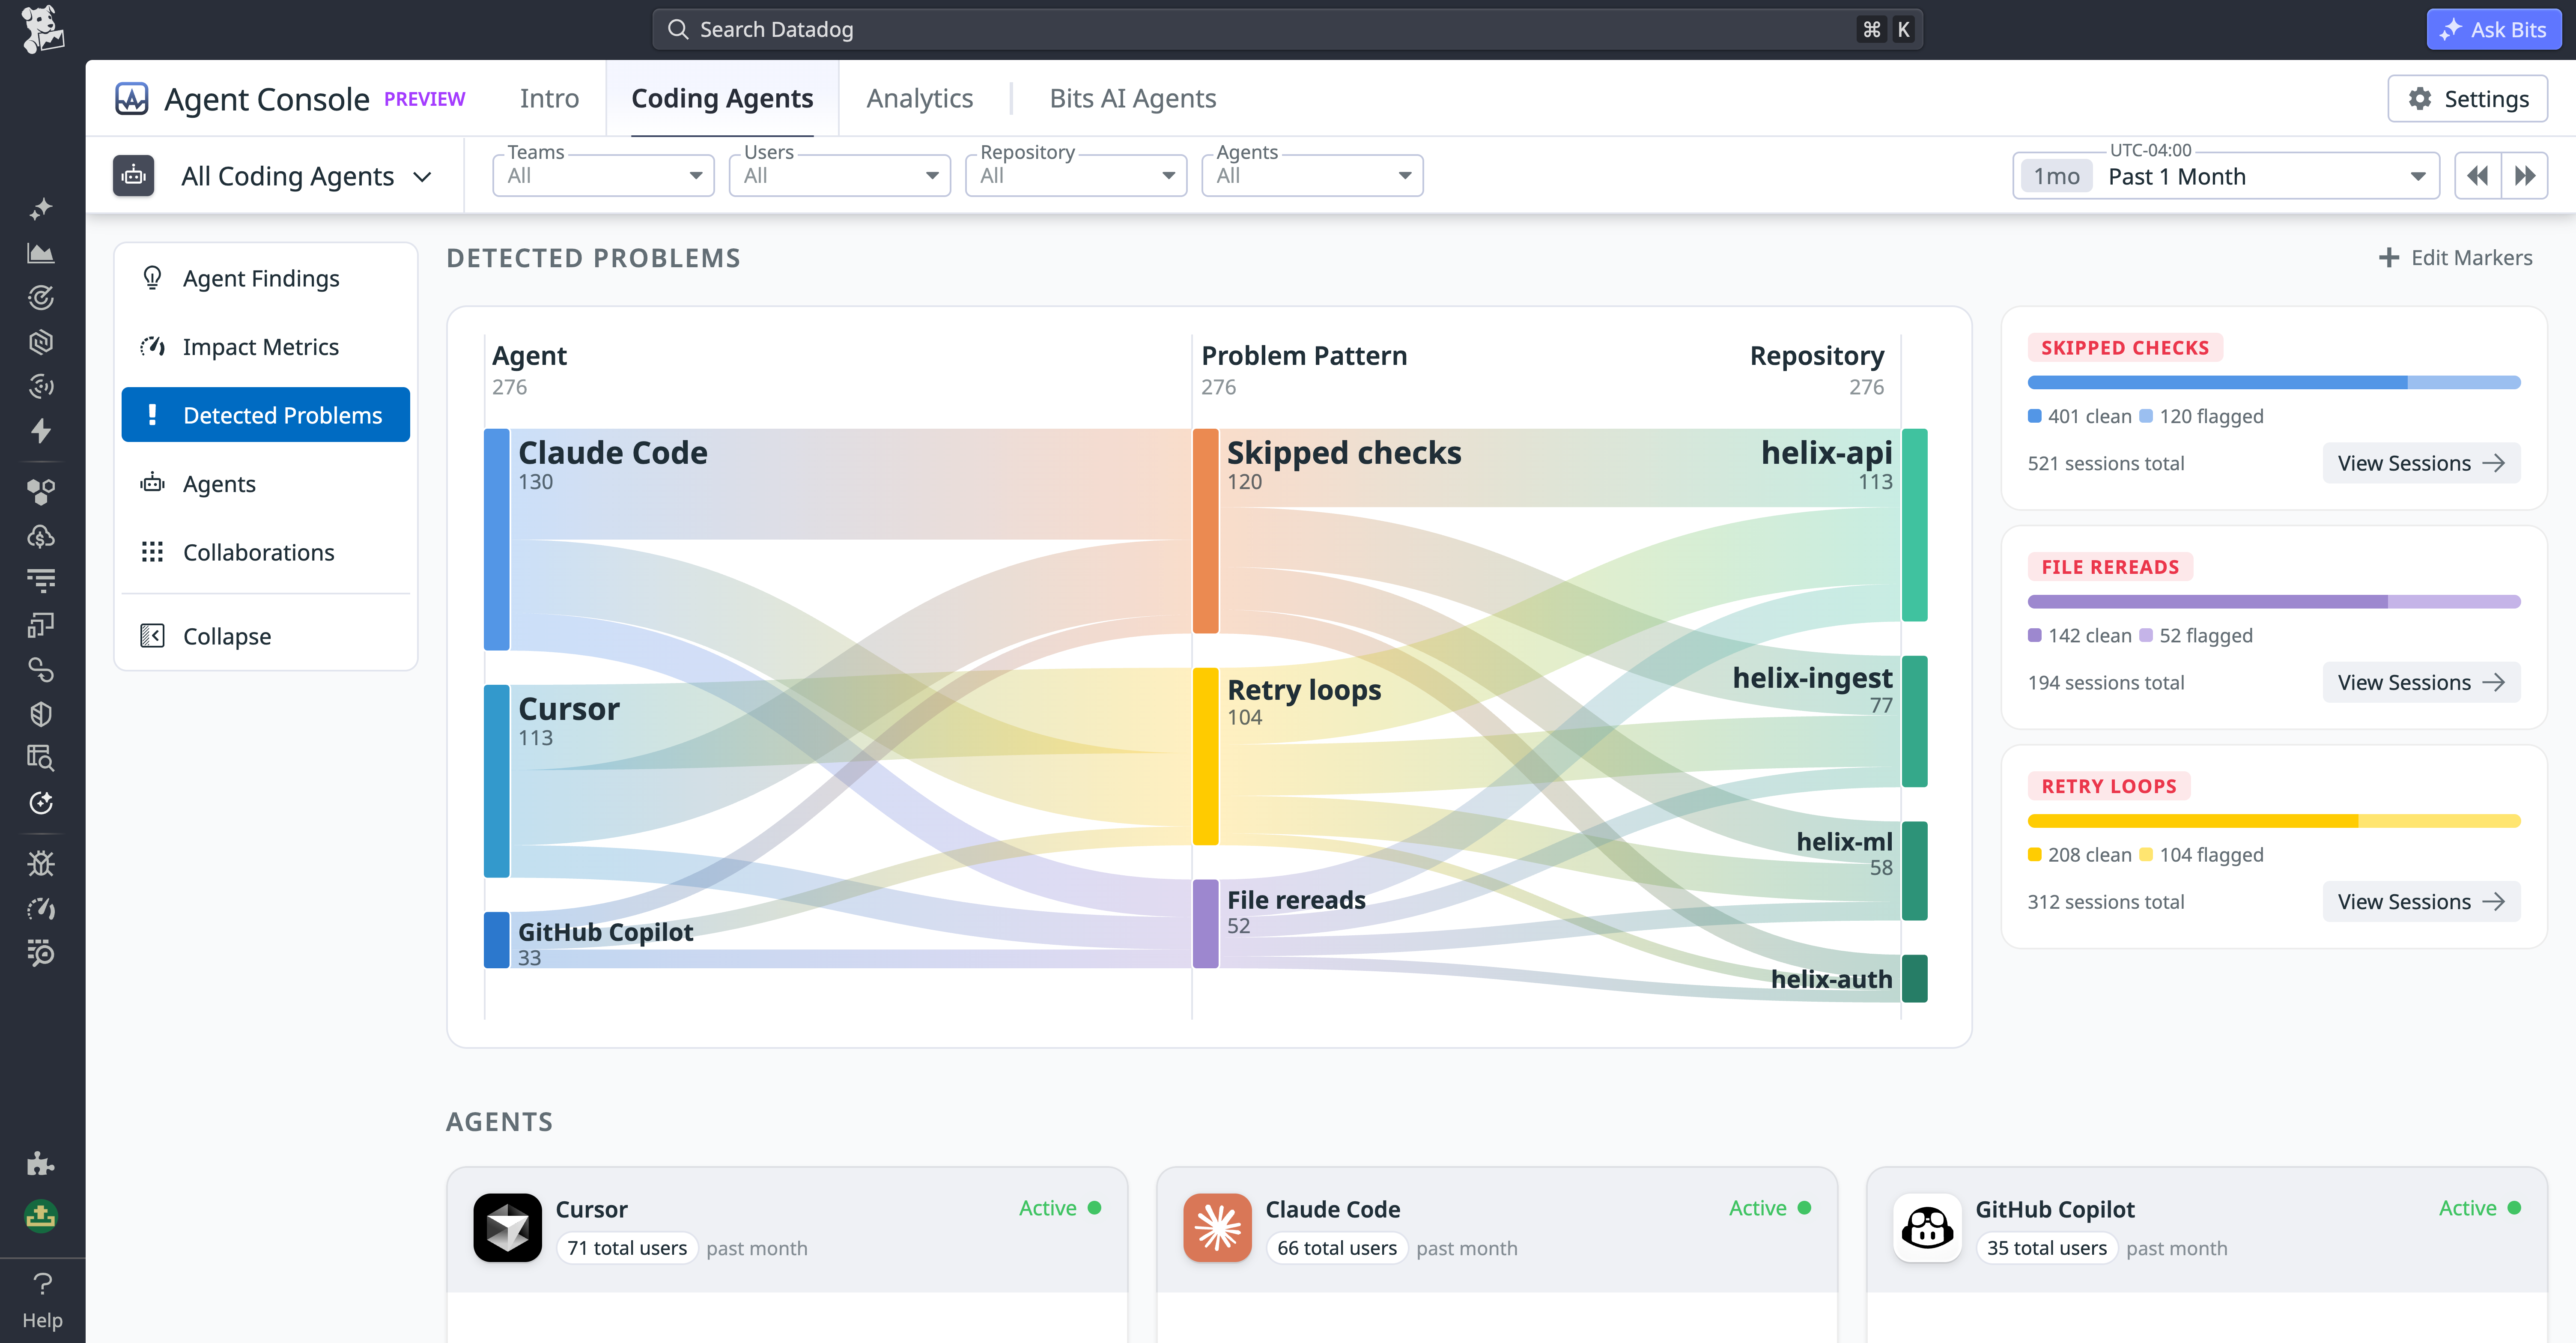Click the Cursor agent logo
This screenshot has height=1343, width=2576.
click(x=508, y=1227)
